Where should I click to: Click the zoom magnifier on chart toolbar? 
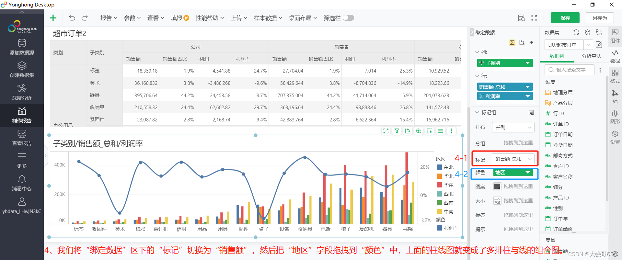coord(419,131)
